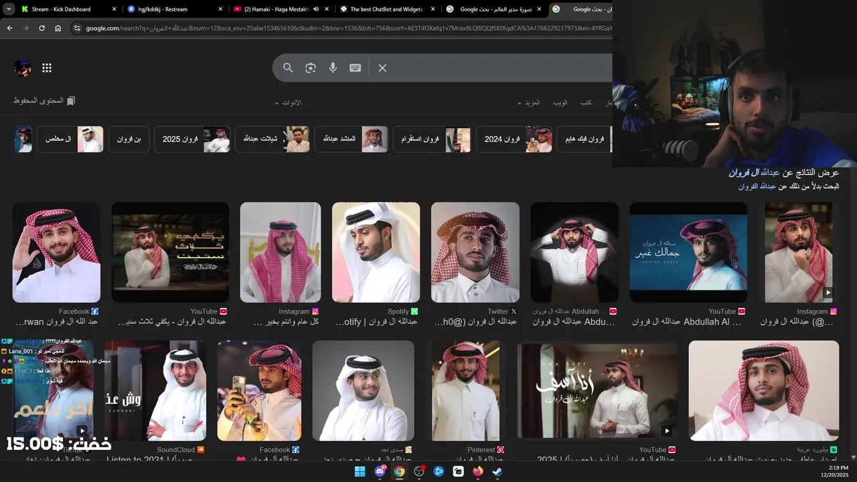Viewport: 857px width, 482px height.
Task: Close the Restream tab
Action: [x=220, y=9]
